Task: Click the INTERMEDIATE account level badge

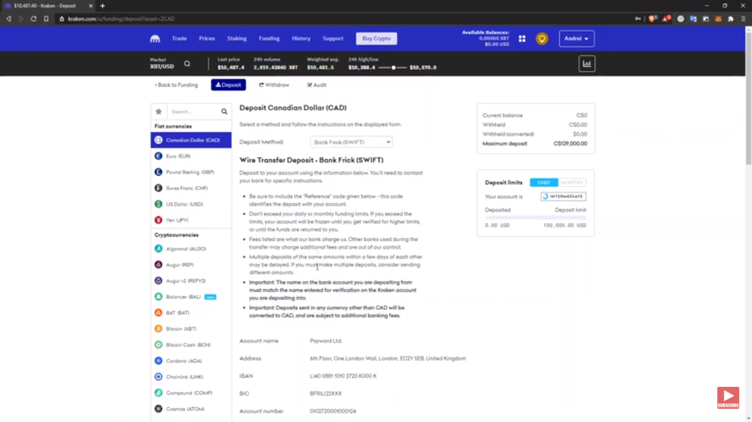Action: 563,196
